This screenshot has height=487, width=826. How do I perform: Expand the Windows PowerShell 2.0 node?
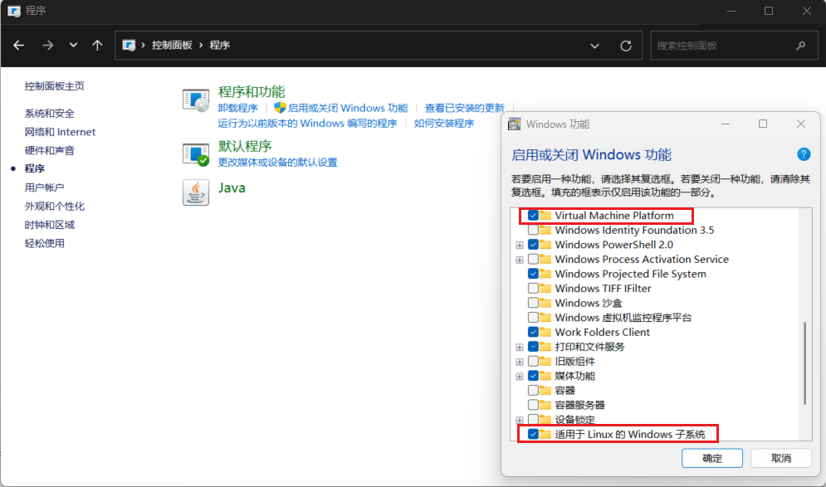point(520,245)
